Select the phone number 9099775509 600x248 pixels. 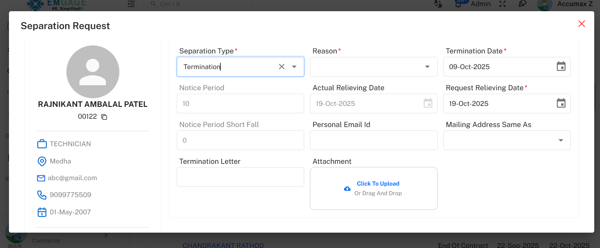[x=71, y=195]
